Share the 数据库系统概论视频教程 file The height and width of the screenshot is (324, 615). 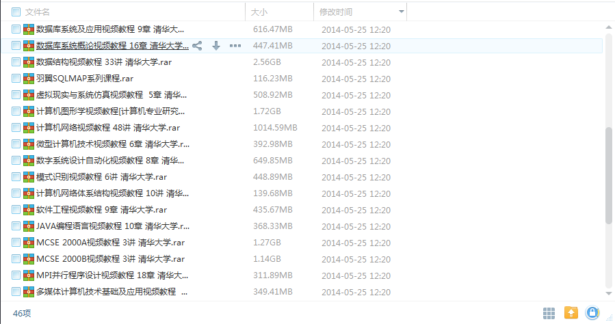coord(197,46)
